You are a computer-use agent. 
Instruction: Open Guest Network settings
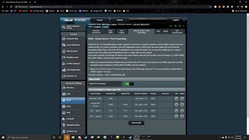click(73, 45)
